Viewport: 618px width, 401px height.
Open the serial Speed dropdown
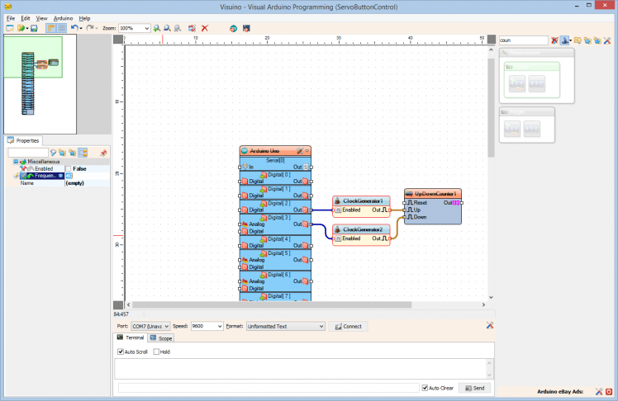(x=220, y=326)
